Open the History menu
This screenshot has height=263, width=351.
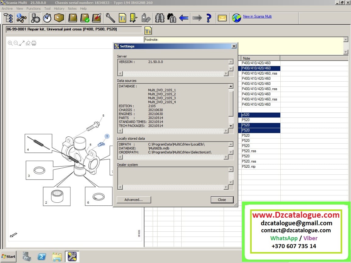[x=59, y=9]
